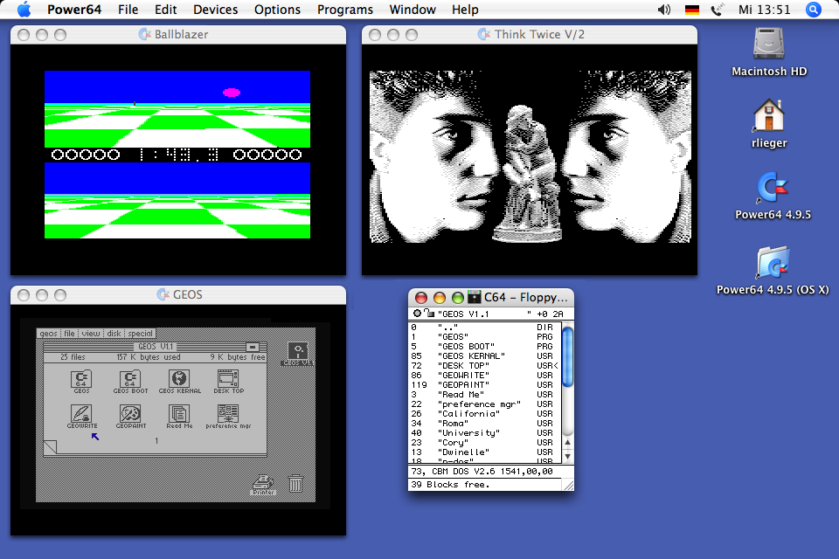
Task: Click the floppy window resize grip
Action: click(x=568, y=485)
